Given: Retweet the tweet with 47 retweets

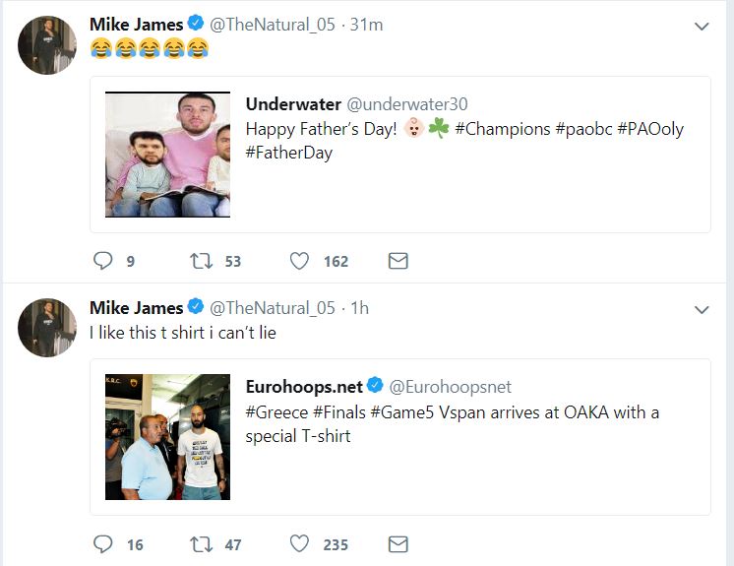Looking at the screenshot, I should click(199, 544).
